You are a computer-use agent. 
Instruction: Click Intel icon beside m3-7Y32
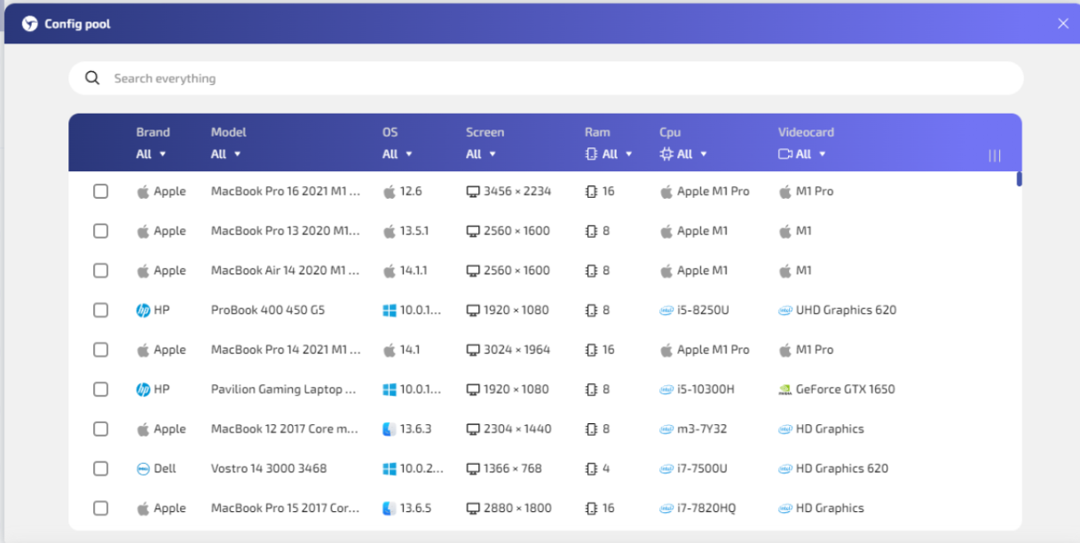(666, 429)
